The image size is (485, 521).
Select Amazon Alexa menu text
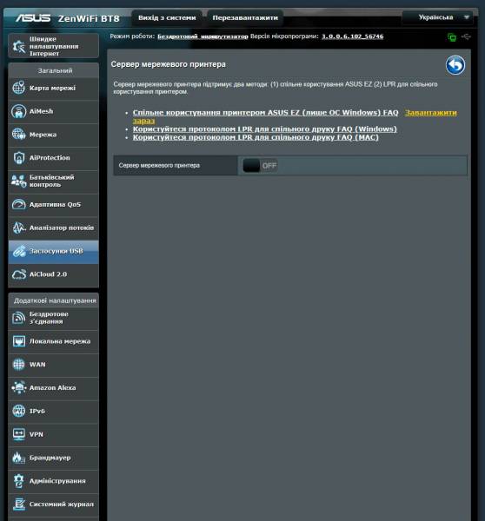pos(52,388)
